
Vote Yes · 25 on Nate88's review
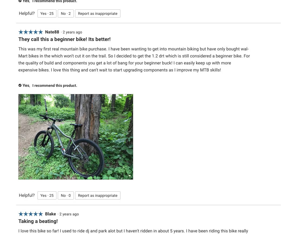click(x=47, y=195)
